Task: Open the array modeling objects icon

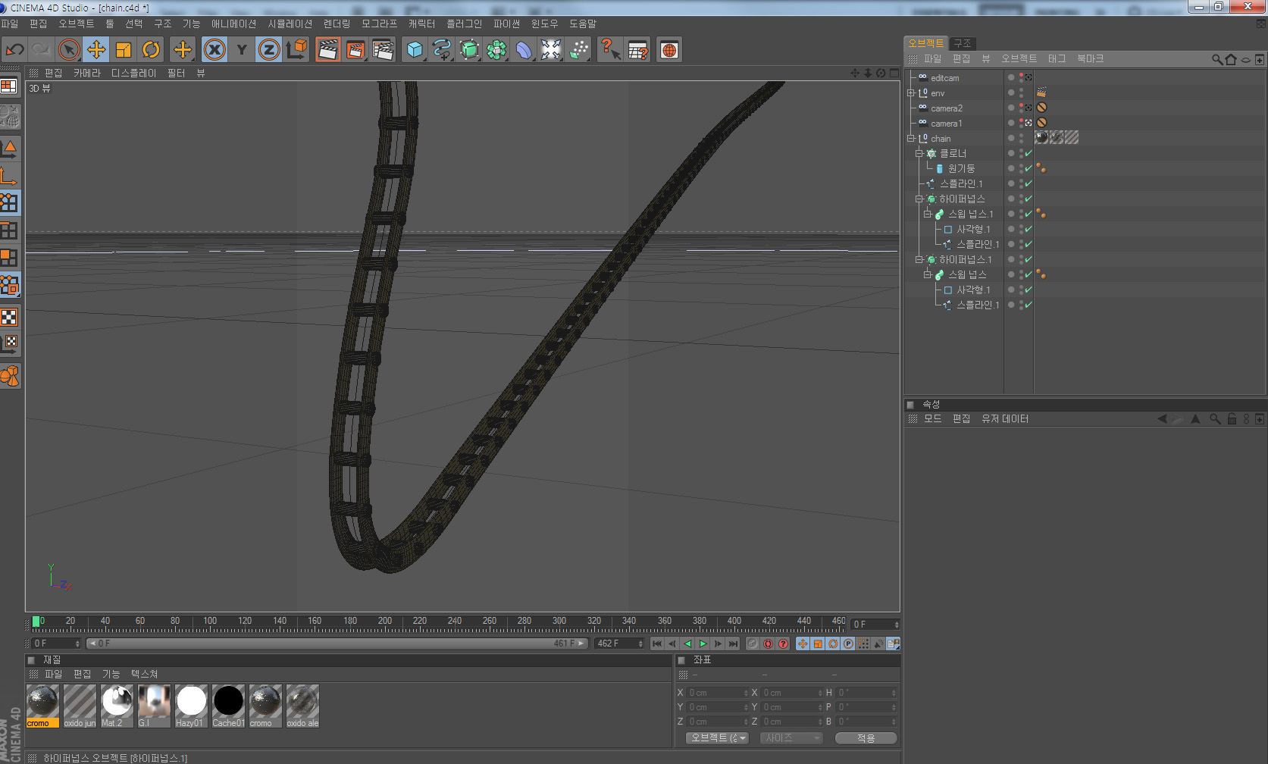Action: (x=496, y=50)
